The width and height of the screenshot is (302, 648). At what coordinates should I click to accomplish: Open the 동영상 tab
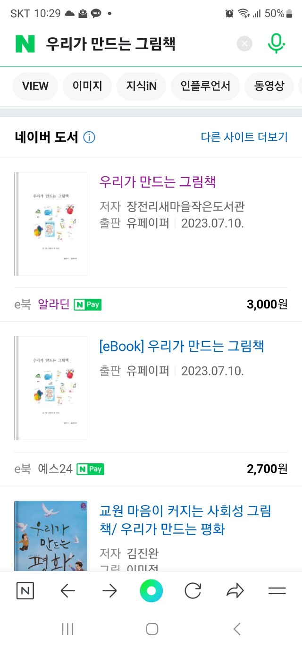tap(269, 86)
